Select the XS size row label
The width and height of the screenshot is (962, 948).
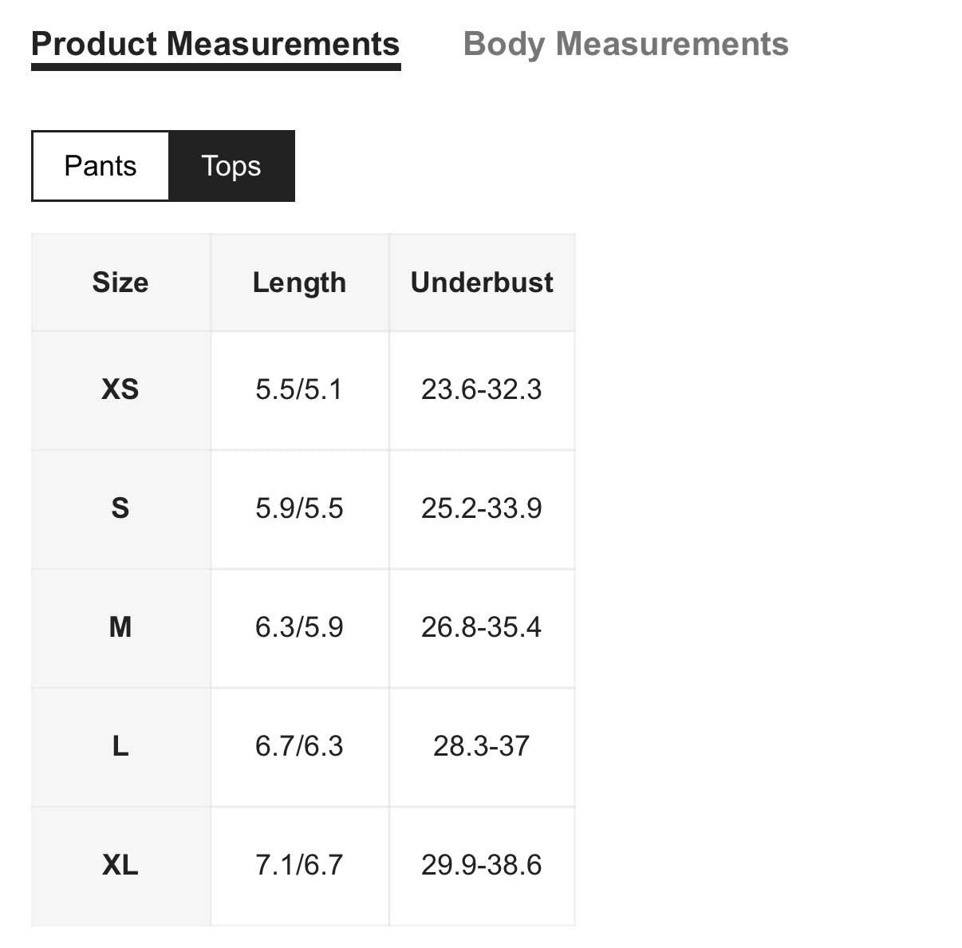[120, 389]
